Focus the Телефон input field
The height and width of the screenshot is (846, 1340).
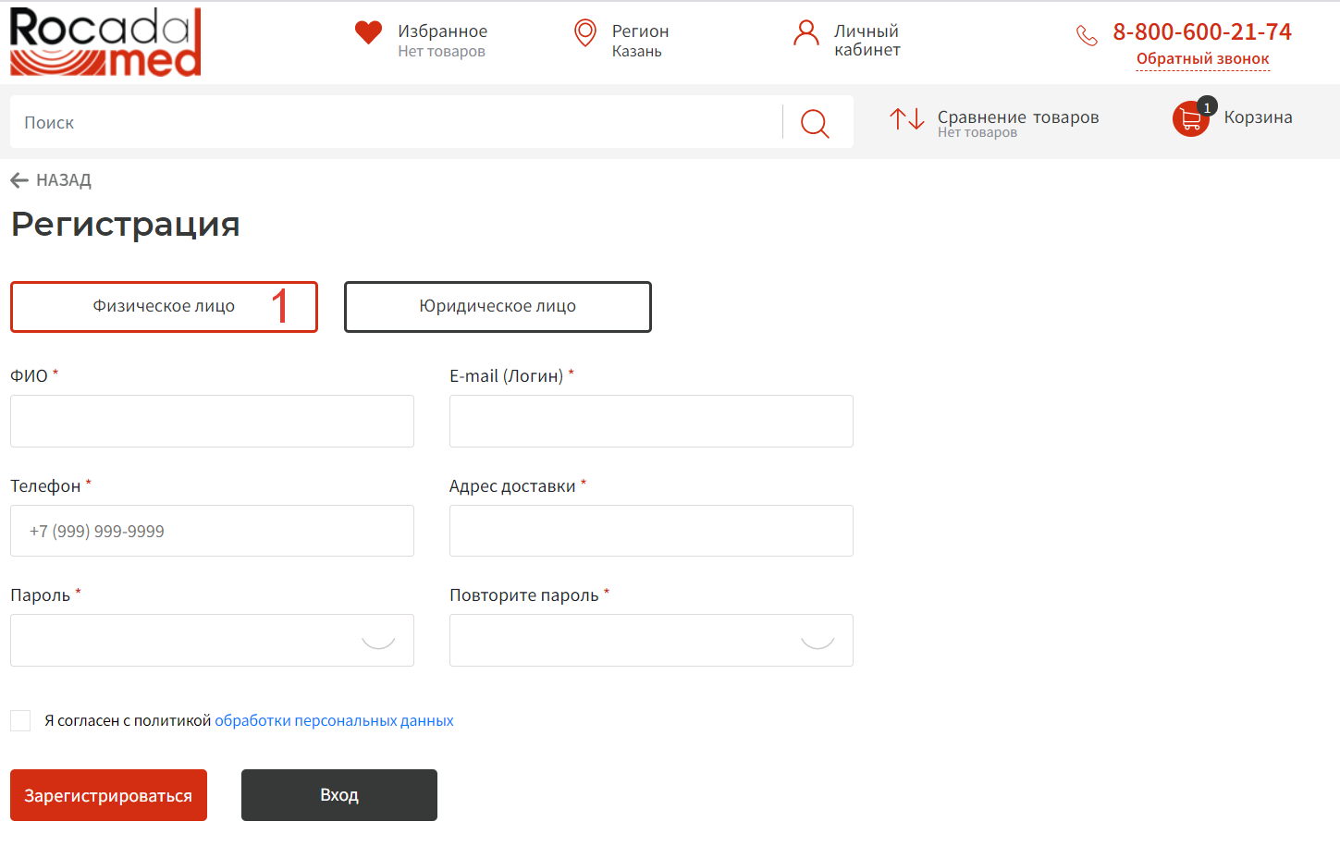(x=212, y=531)
